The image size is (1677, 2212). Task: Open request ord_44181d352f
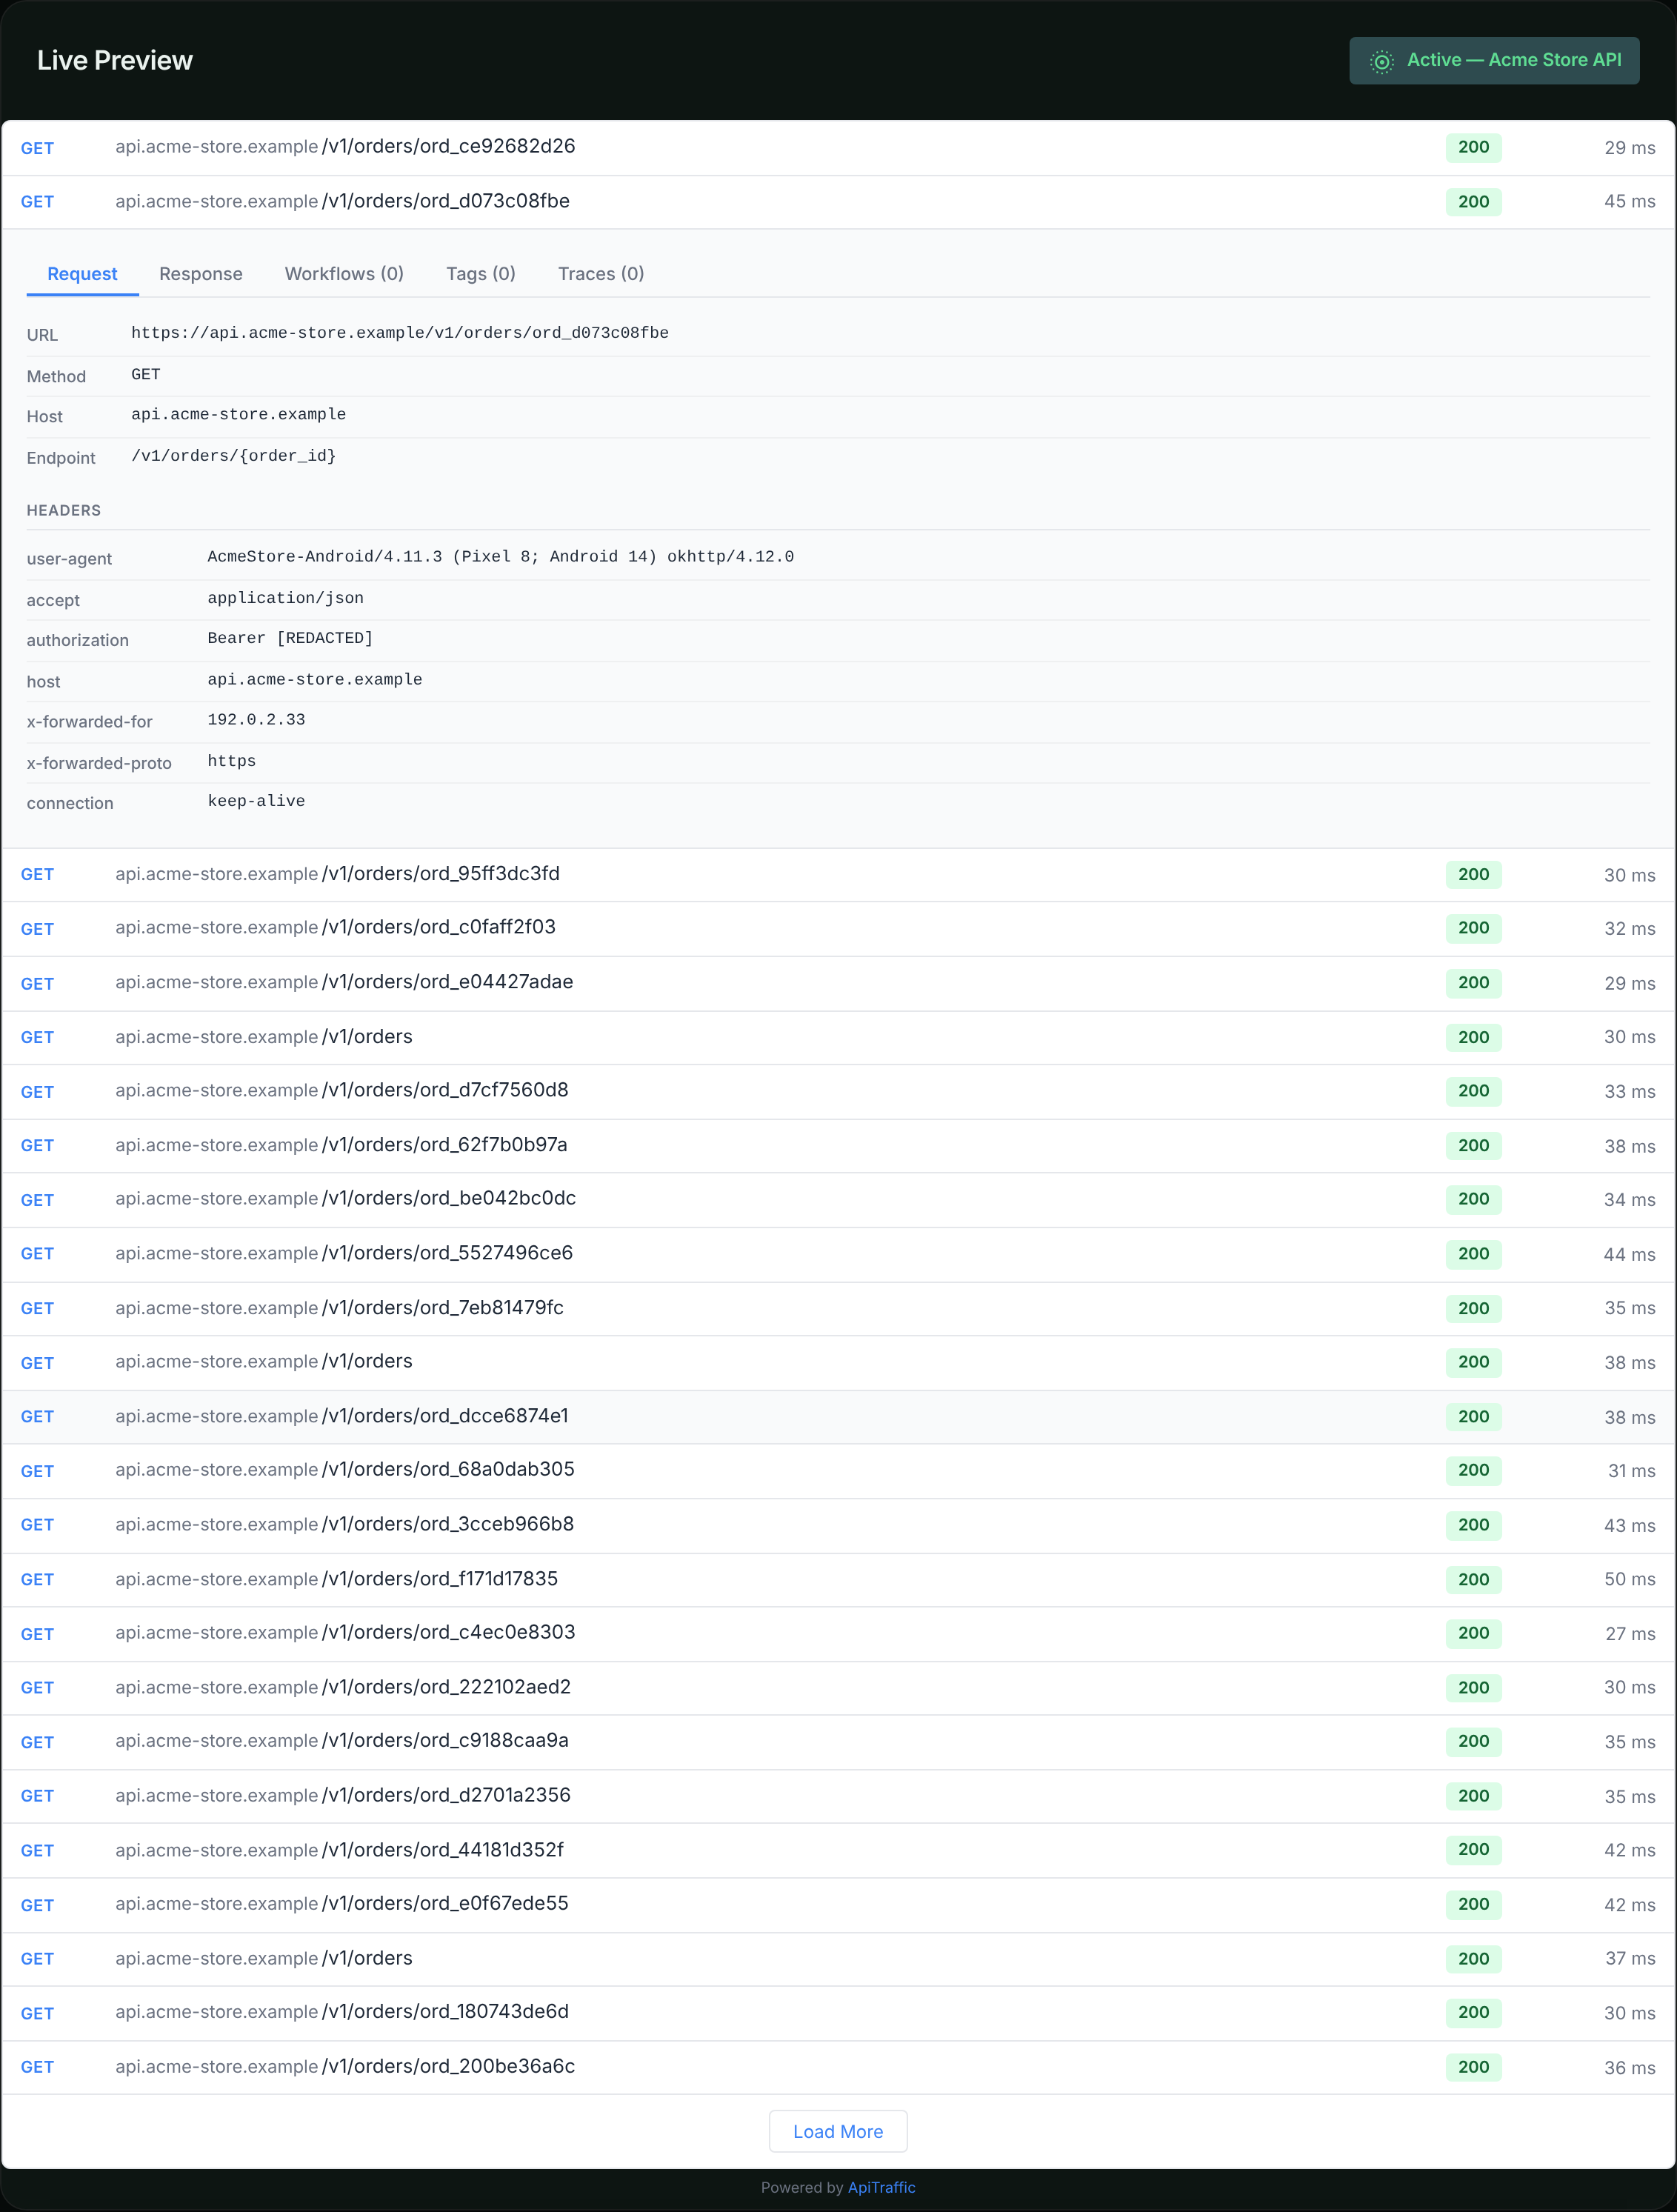(x=838, y=1850)
